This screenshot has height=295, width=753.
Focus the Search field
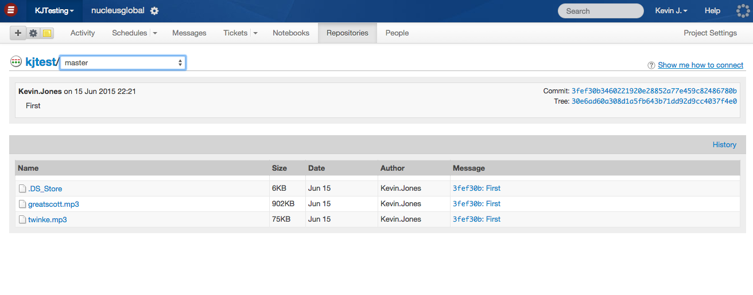point(600,11)
